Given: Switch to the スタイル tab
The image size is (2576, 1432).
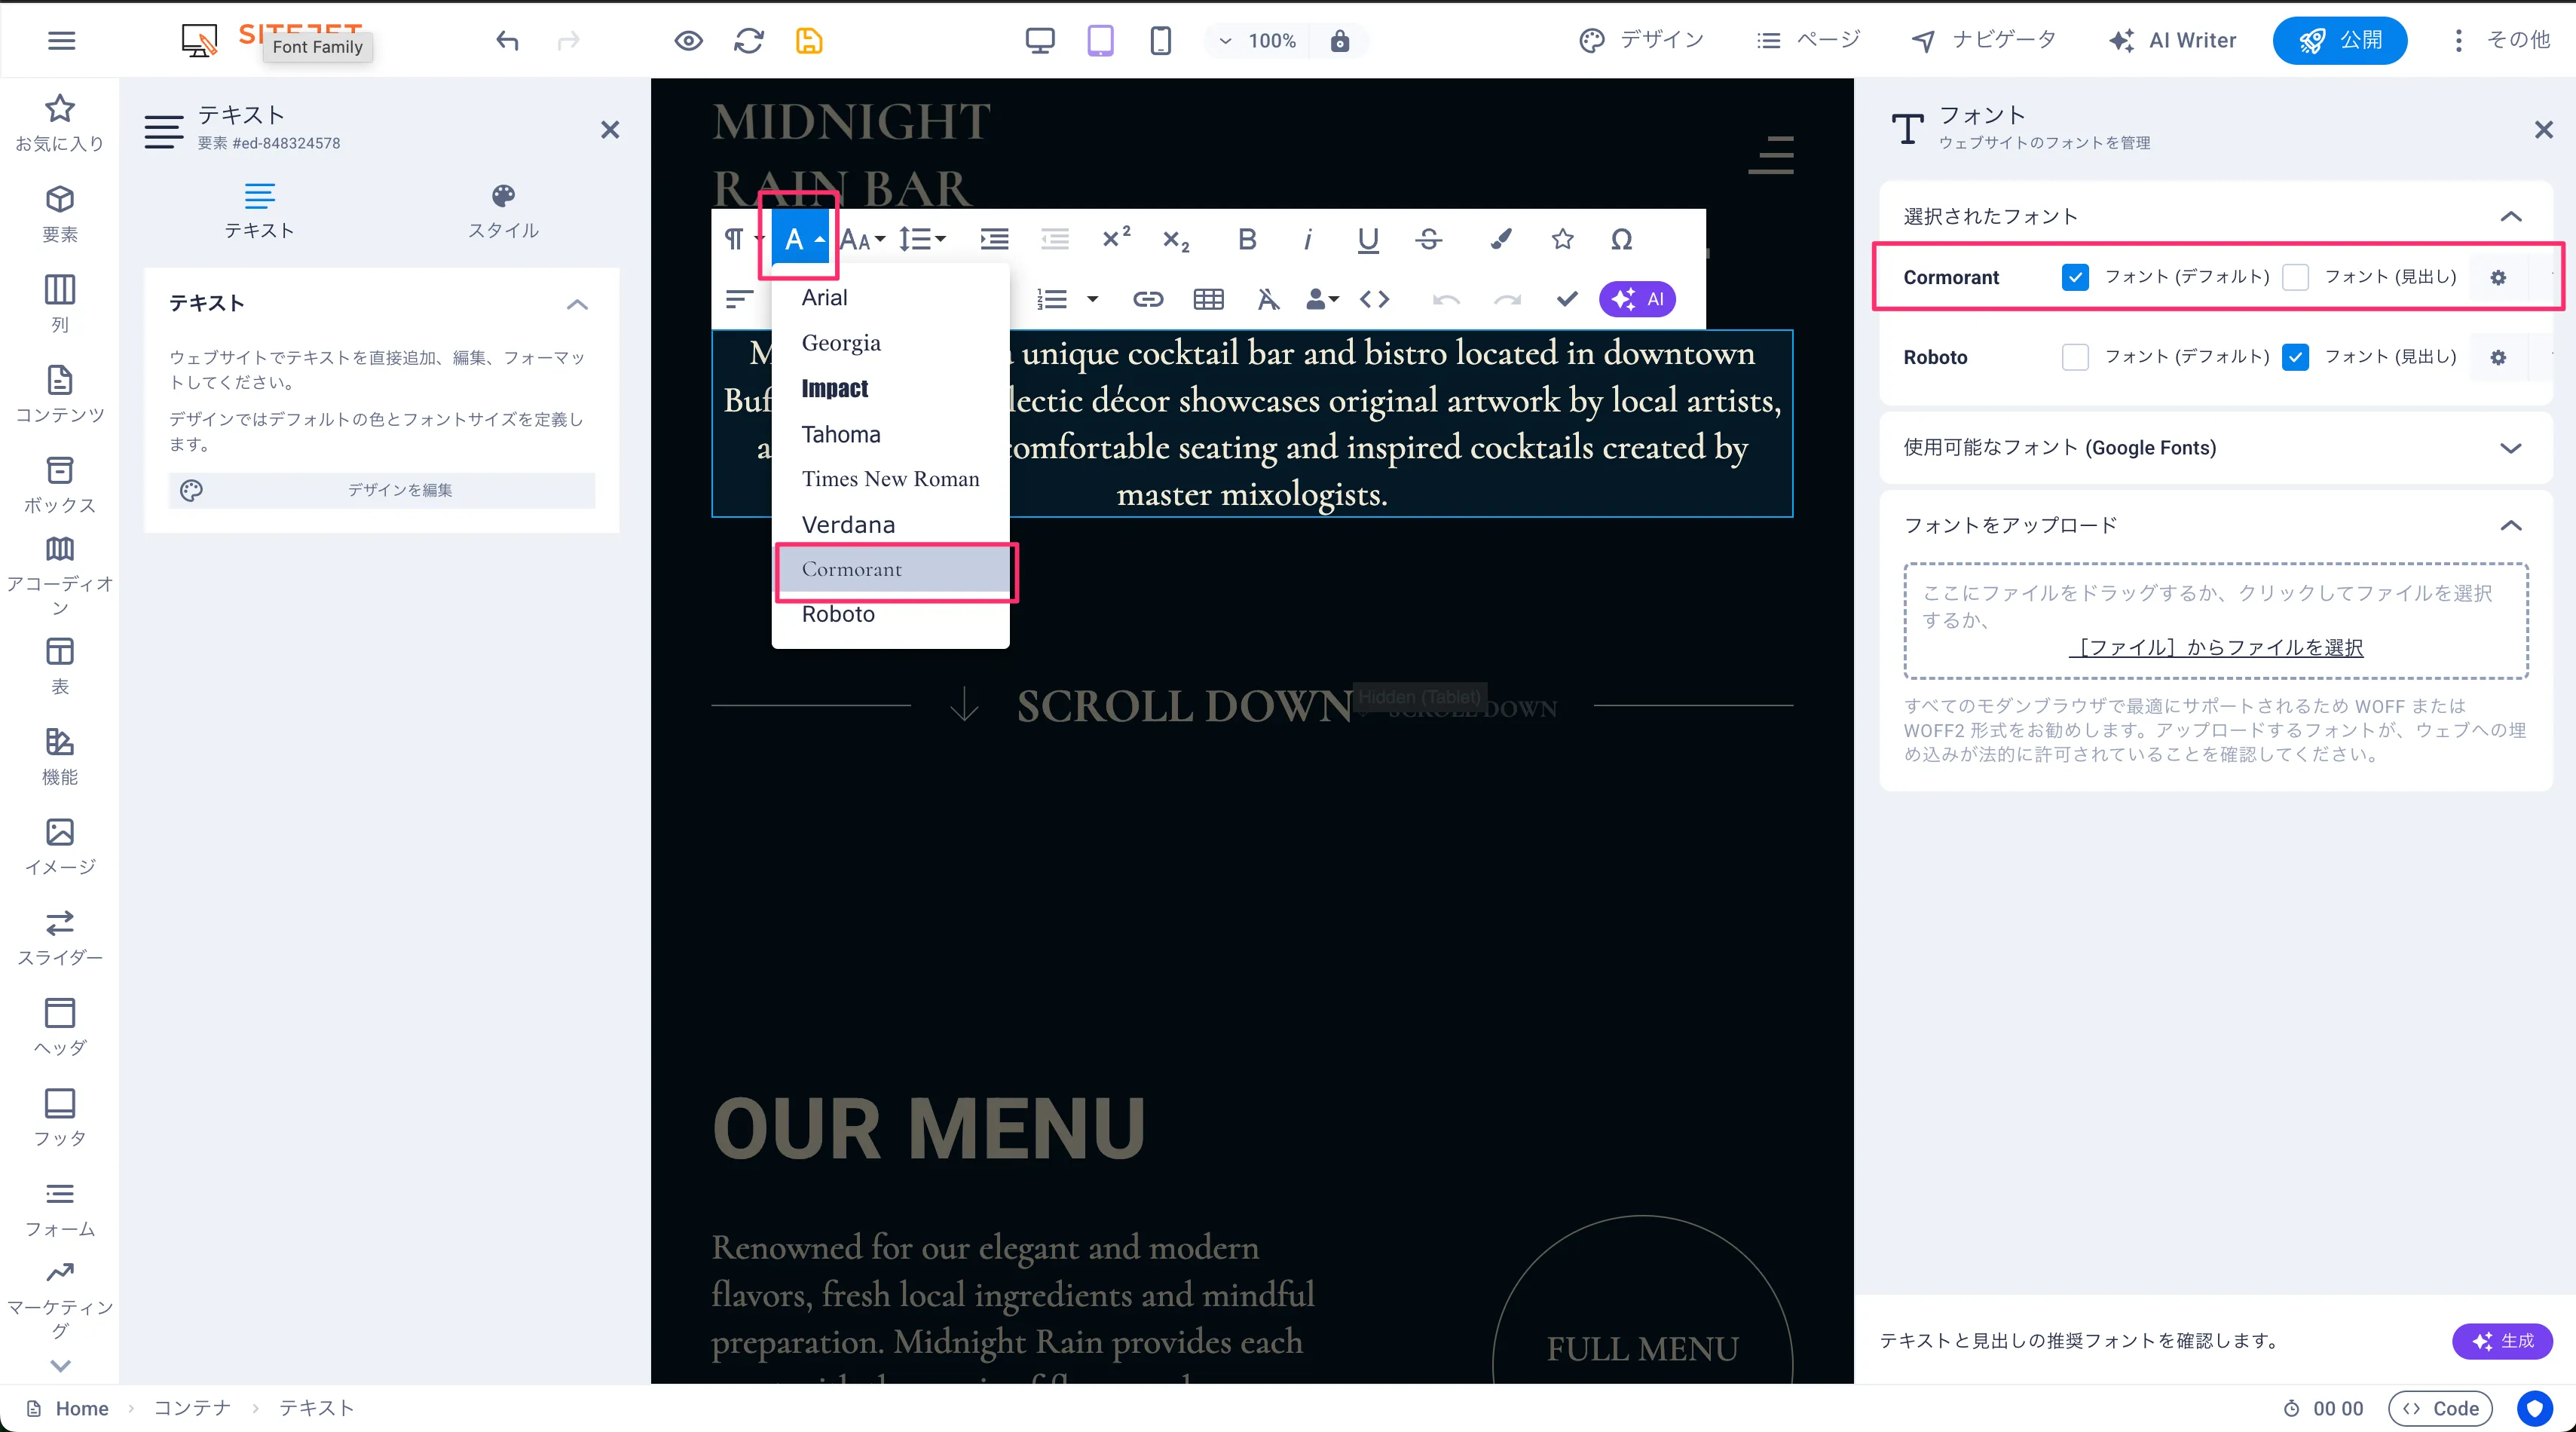Looking at the screenshot, I should coord(503,211).
